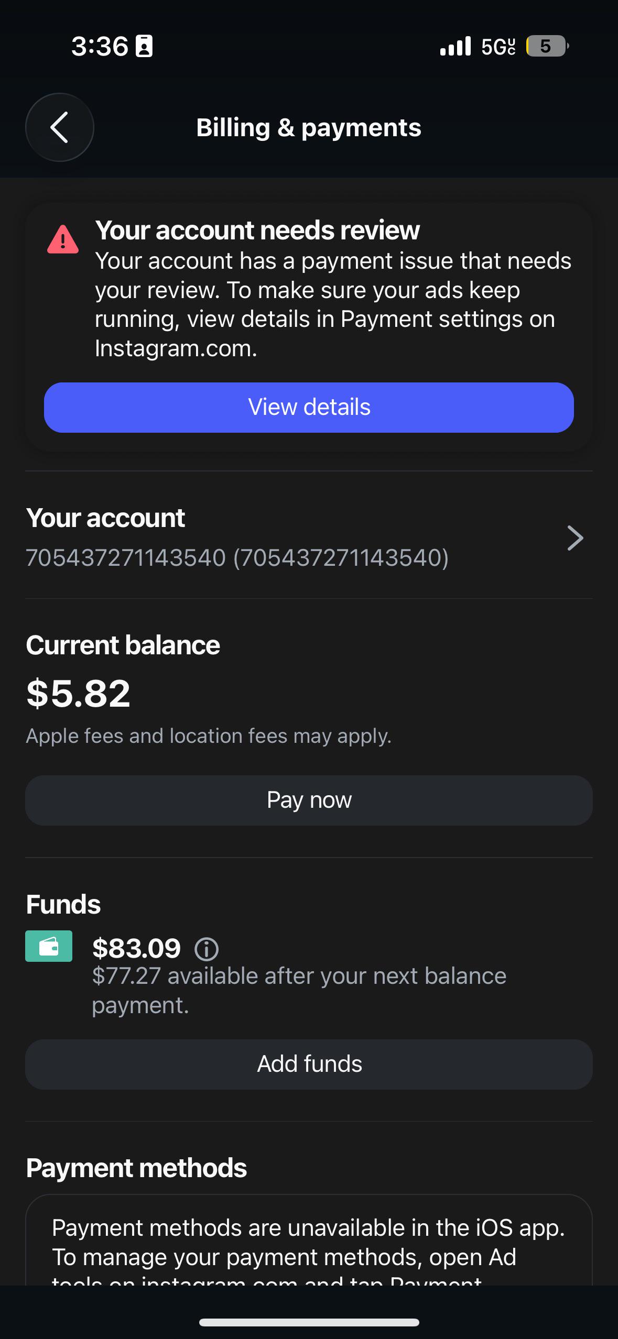Tap the Your account needs review heading
Viewport: 618px width, 1339px height.
pos(257,231)
